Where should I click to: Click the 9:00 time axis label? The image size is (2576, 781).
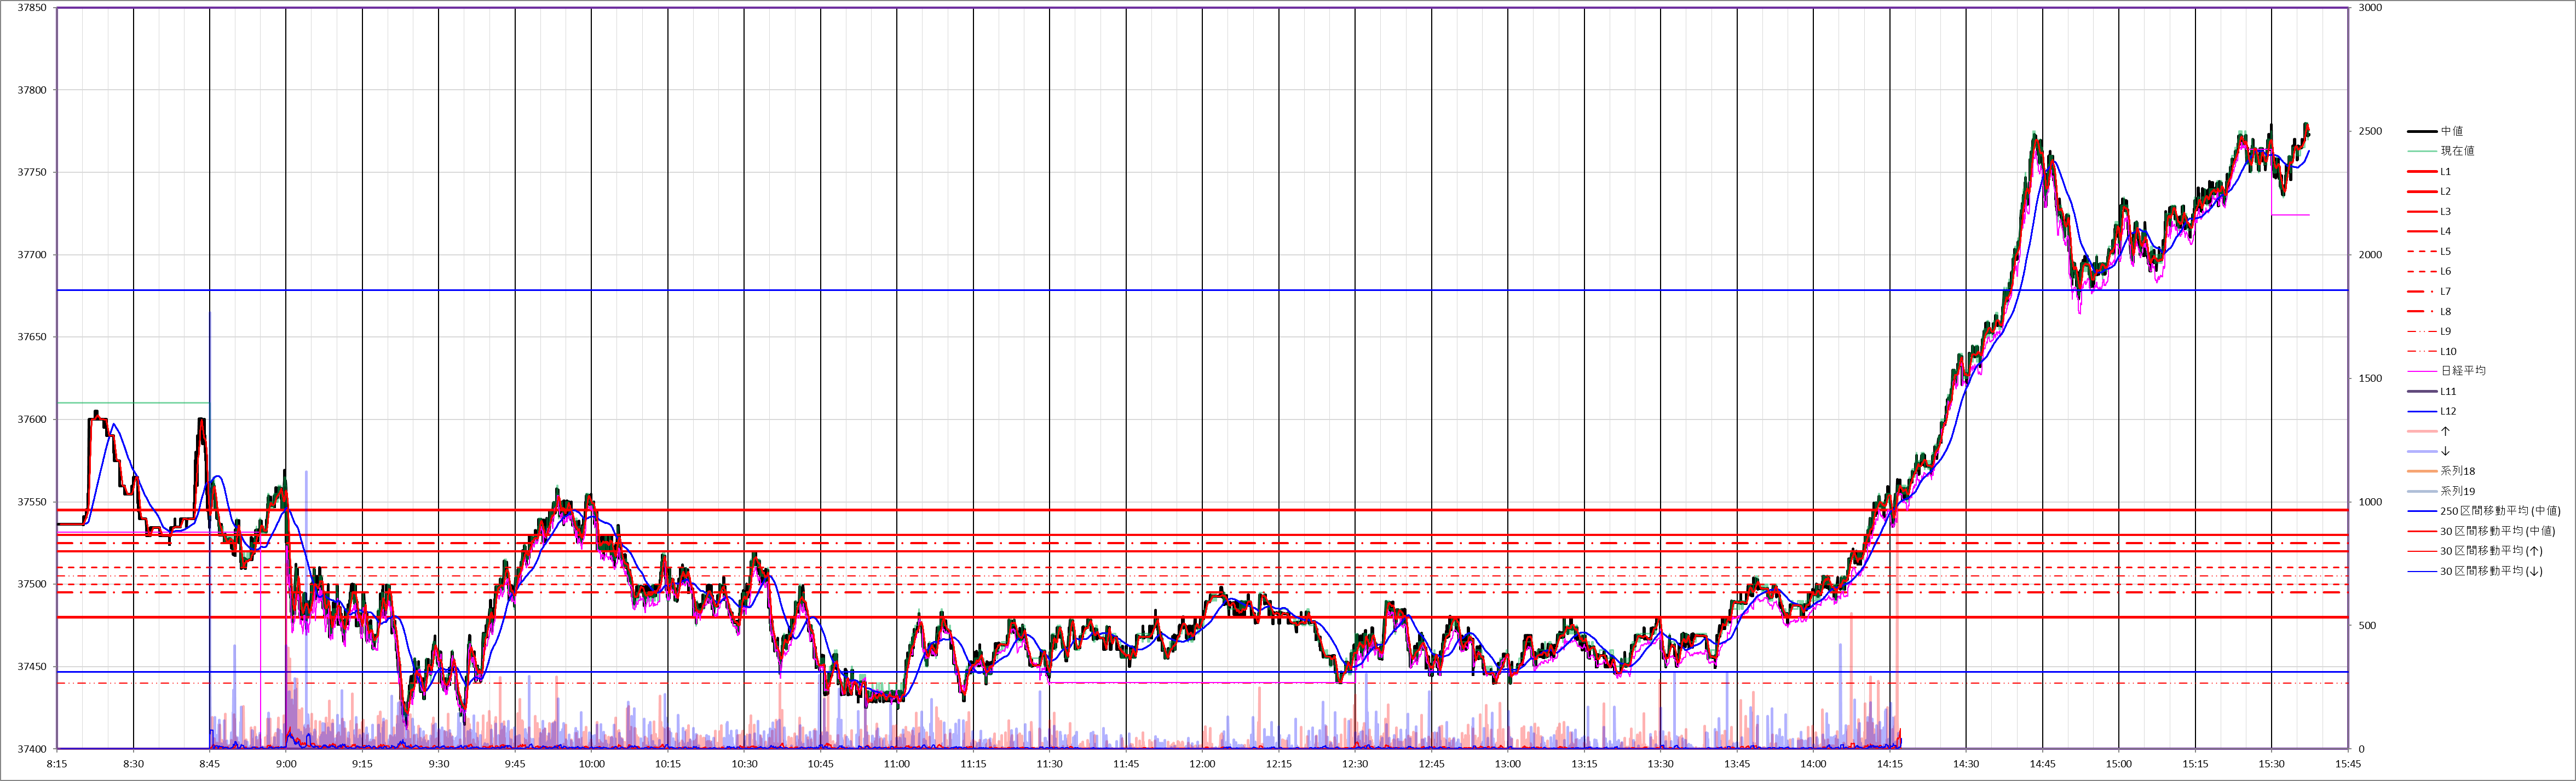click(286, 764)
